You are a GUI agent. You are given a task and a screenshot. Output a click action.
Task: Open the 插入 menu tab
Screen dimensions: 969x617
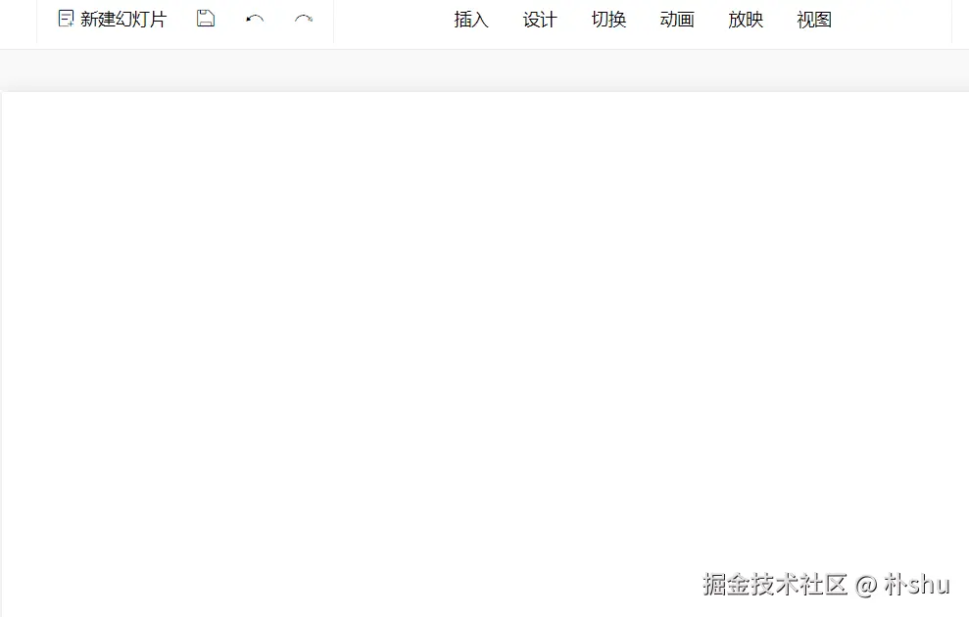(x=471, y=20)
